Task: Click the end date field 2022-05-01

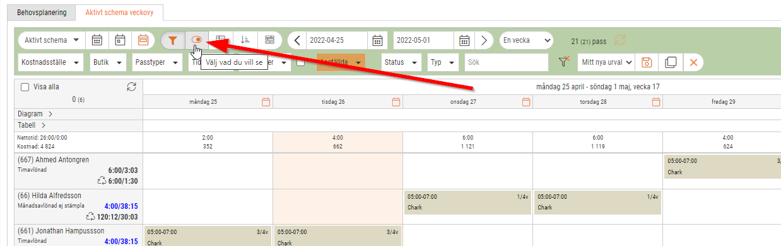Action: 423,40
